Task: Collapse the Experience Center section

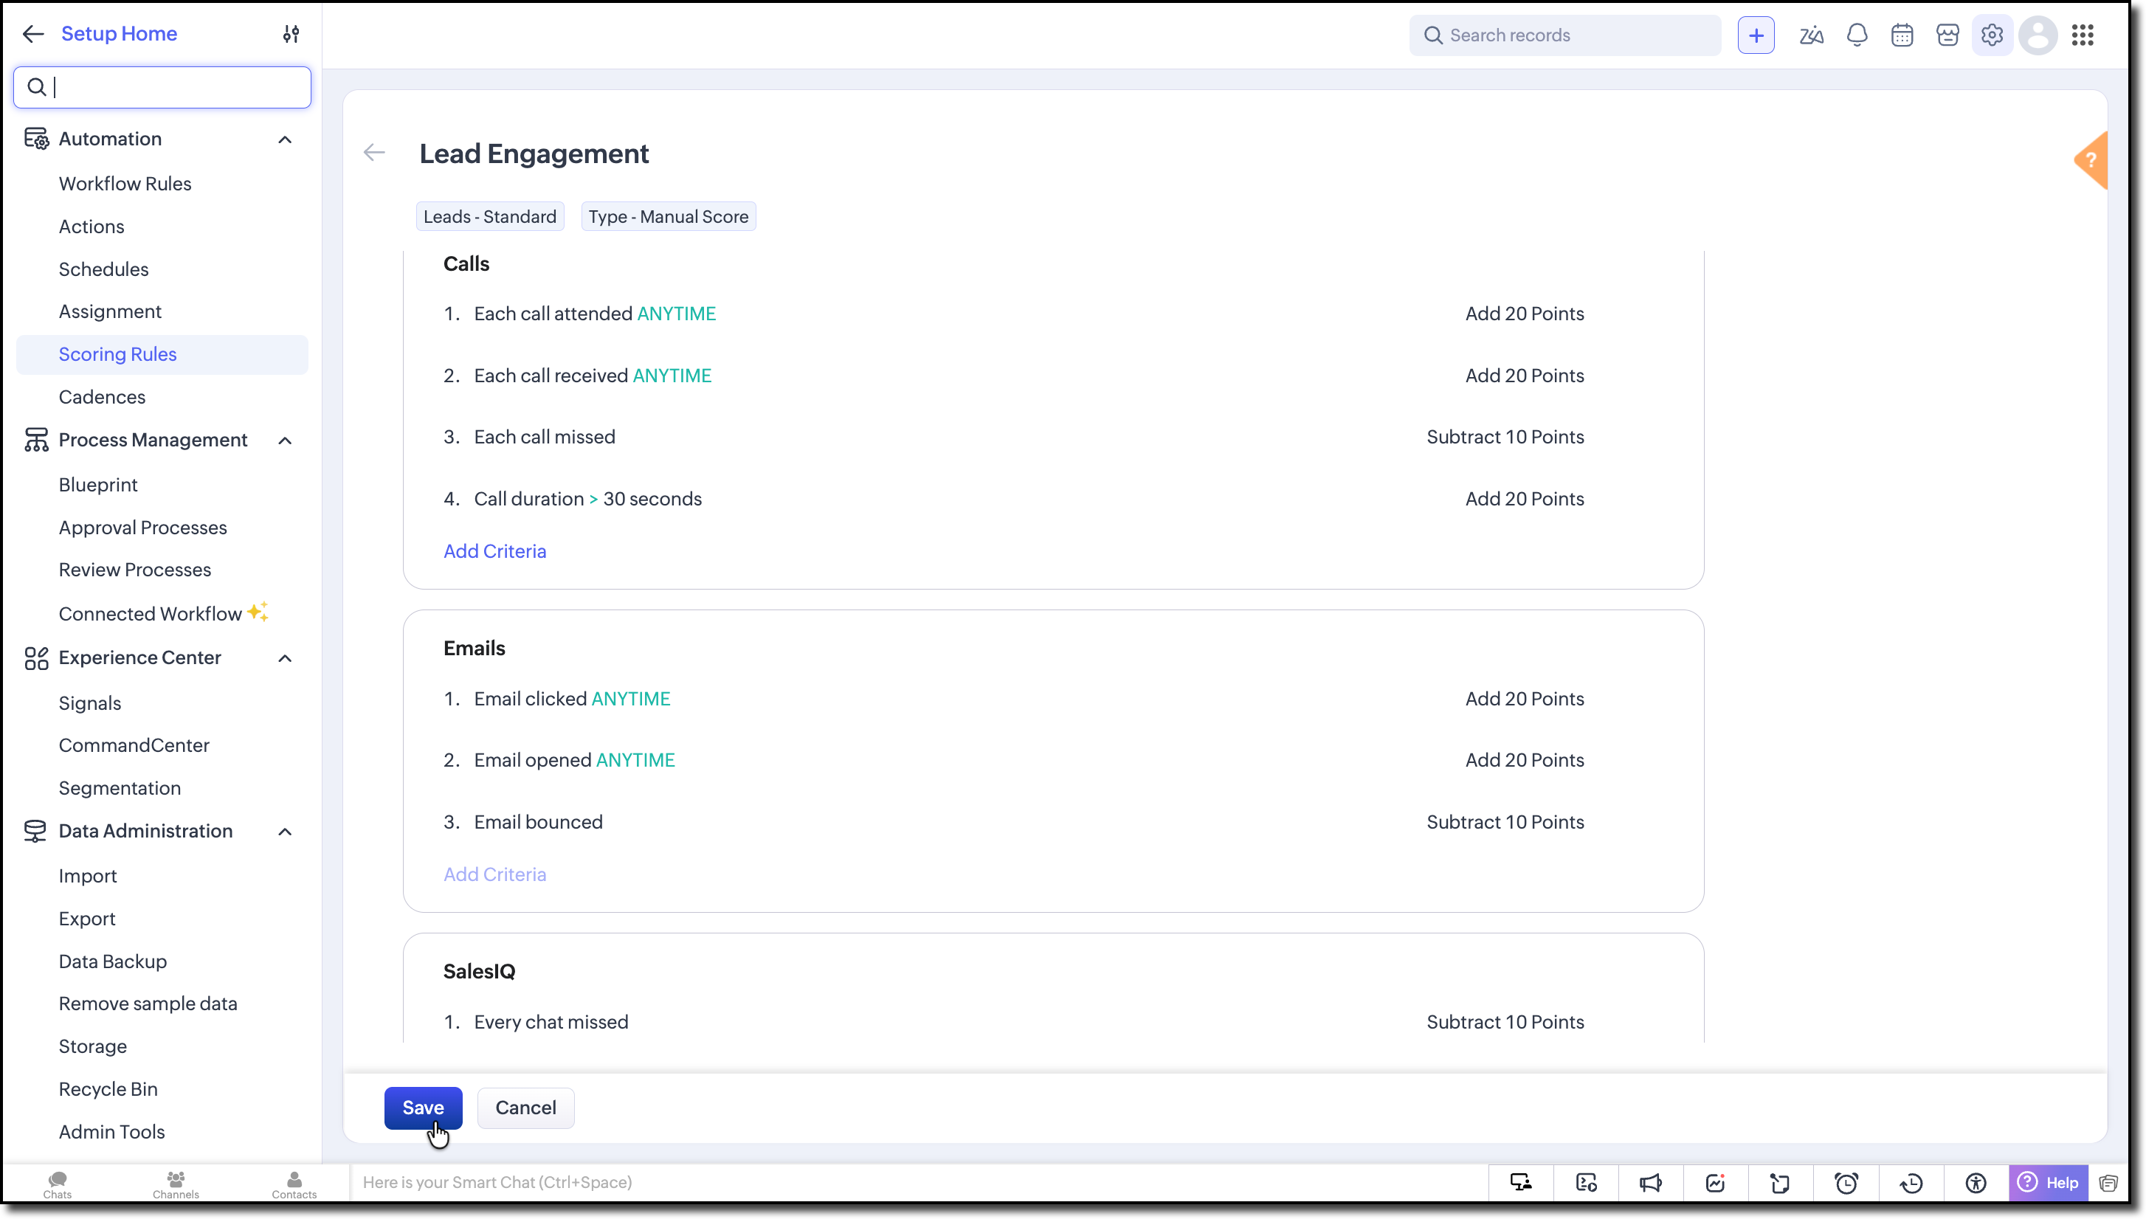Action: [285, 658]
